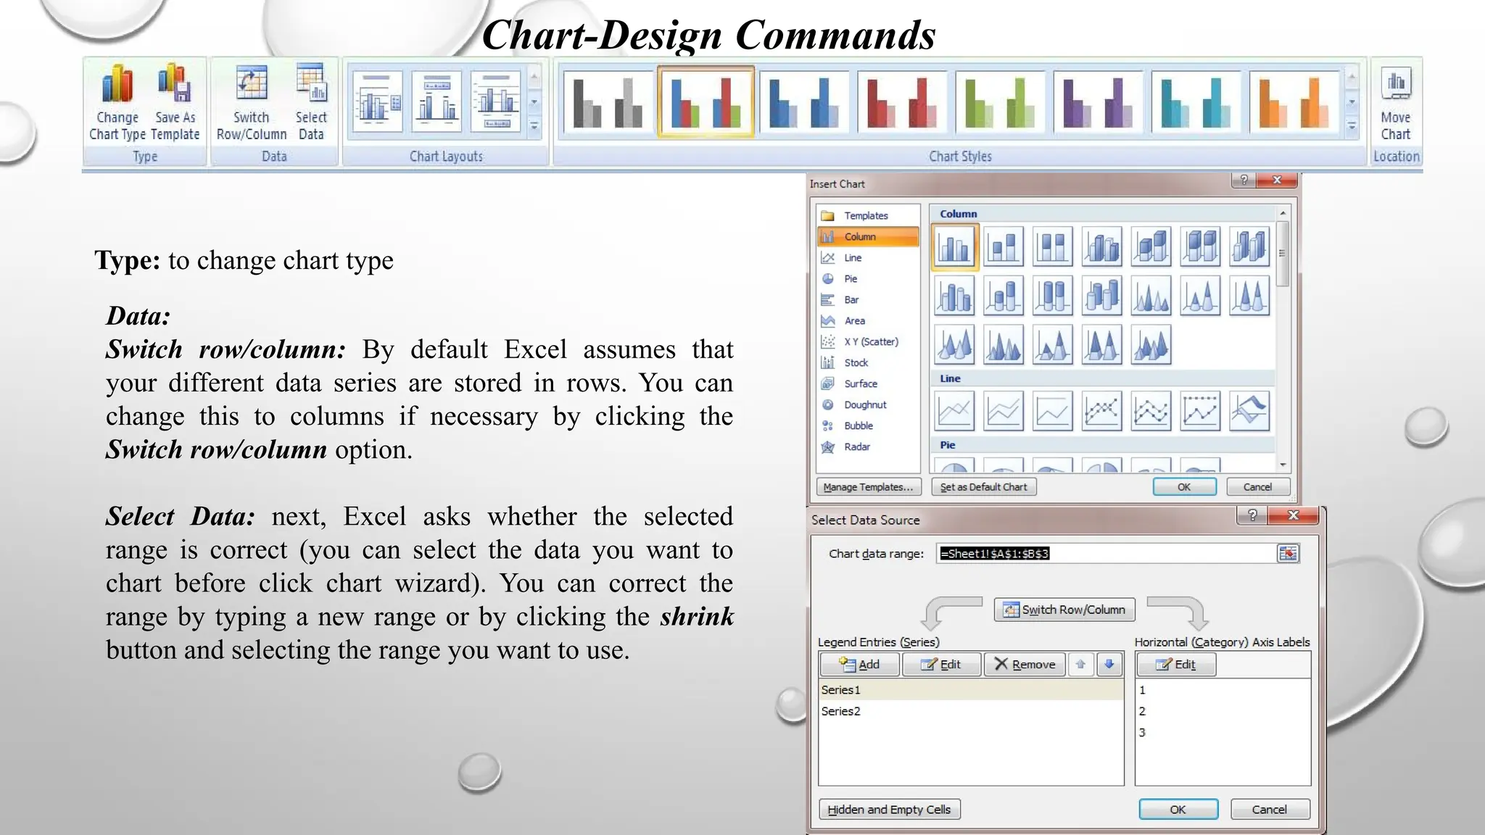
Task: Pick the purple chart style swatch
Action: 1098,101
